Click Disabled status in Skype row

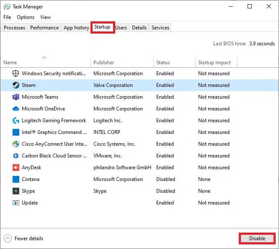click(165, 191)
